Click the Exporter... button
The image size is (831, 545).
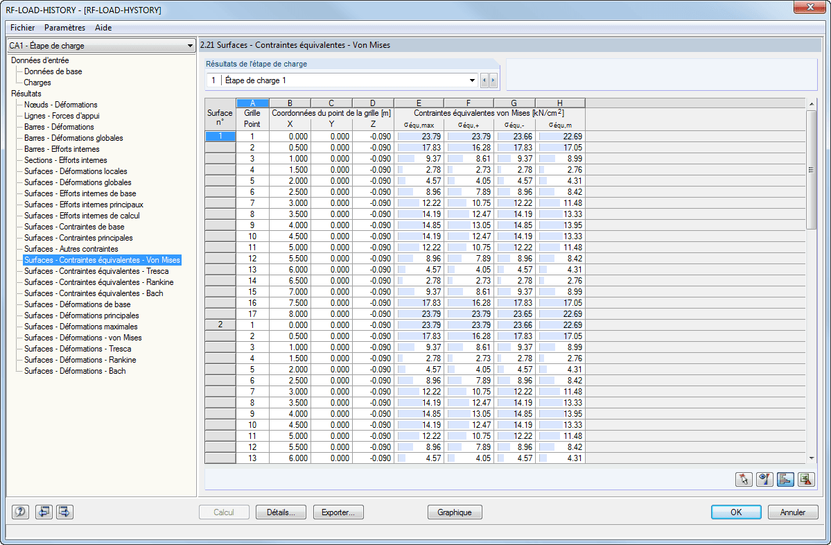point(338,512)
